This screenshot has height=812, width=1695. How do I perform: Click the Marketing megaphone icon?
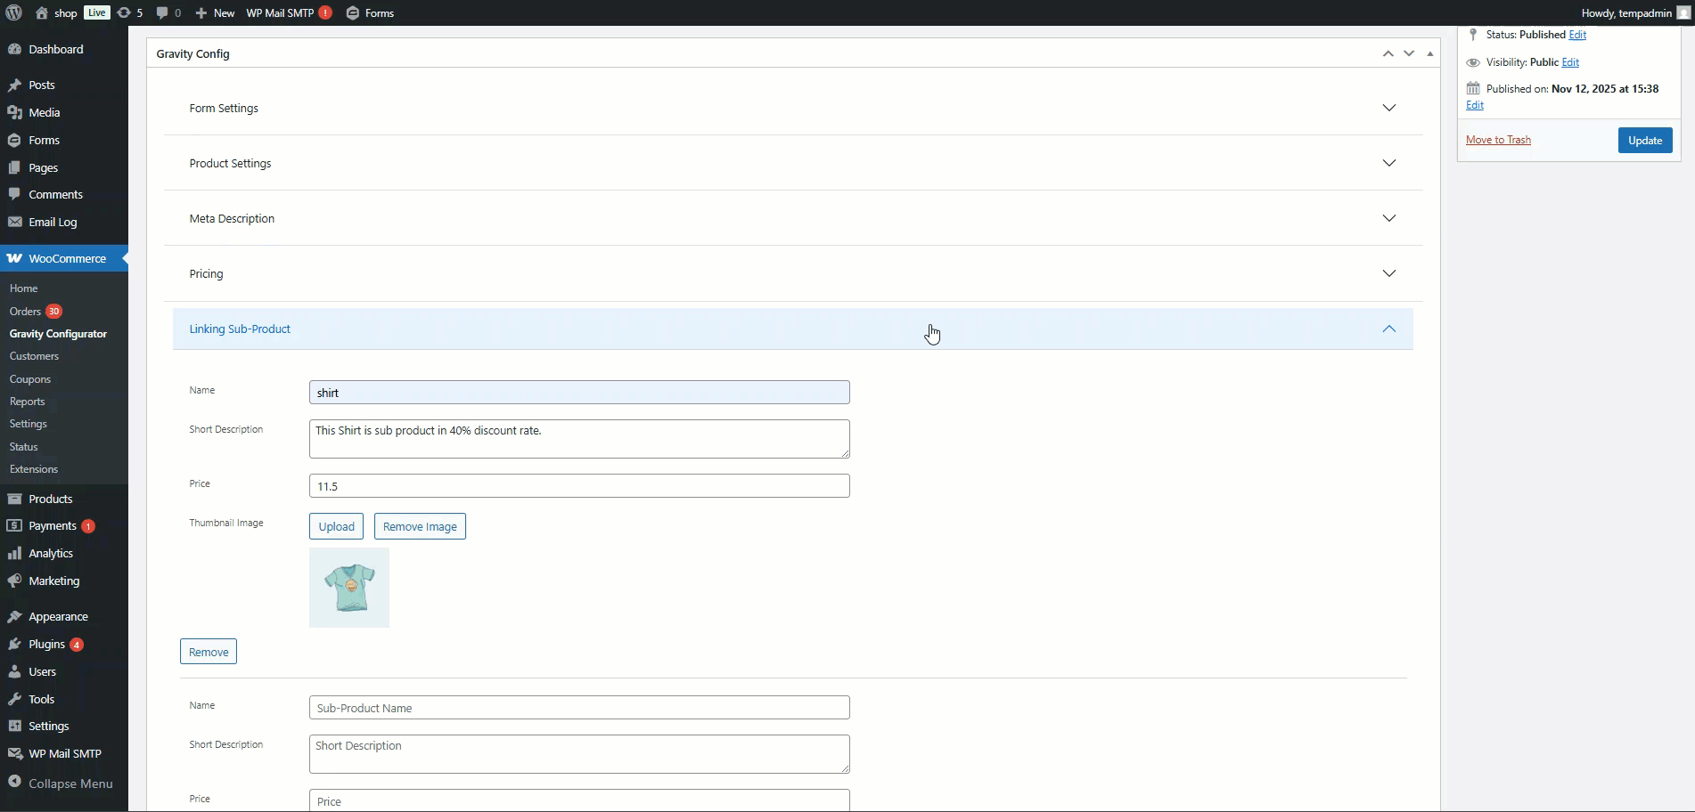tap(14, 581)
